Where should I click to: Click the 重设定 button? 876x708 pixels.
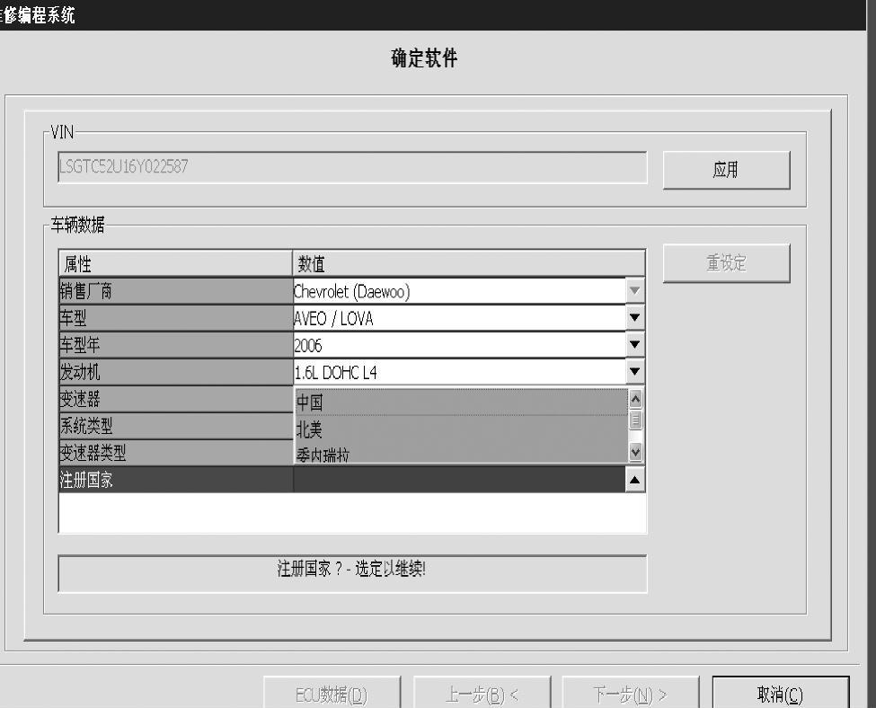[x=726, y=263]
